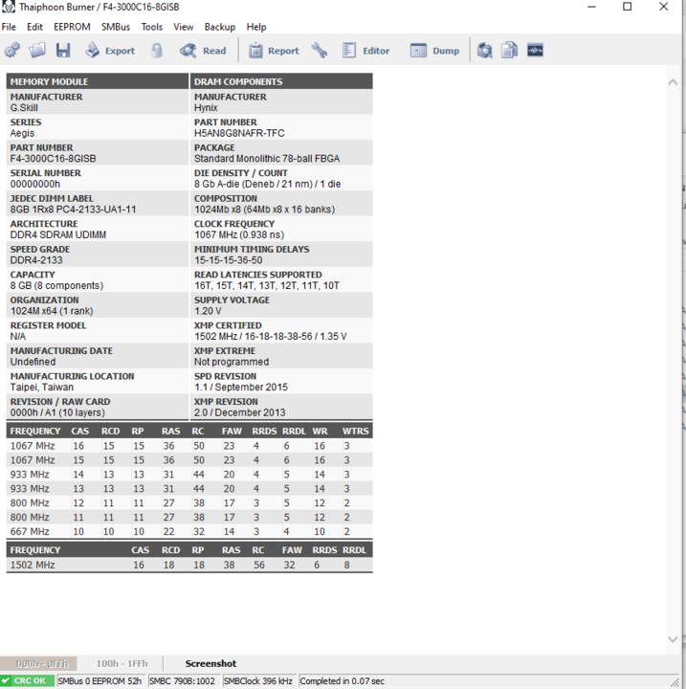Viewport: 686px width, 689px height.
Task: Click the 1502 MHz XMP timing row
Action: [189, 565]
